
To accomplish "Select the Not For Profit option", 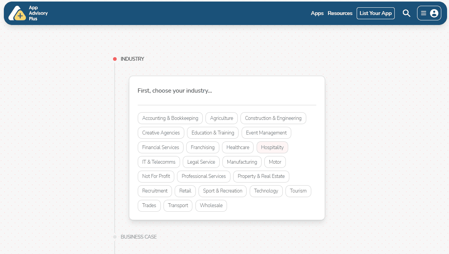I will (156, 176).
